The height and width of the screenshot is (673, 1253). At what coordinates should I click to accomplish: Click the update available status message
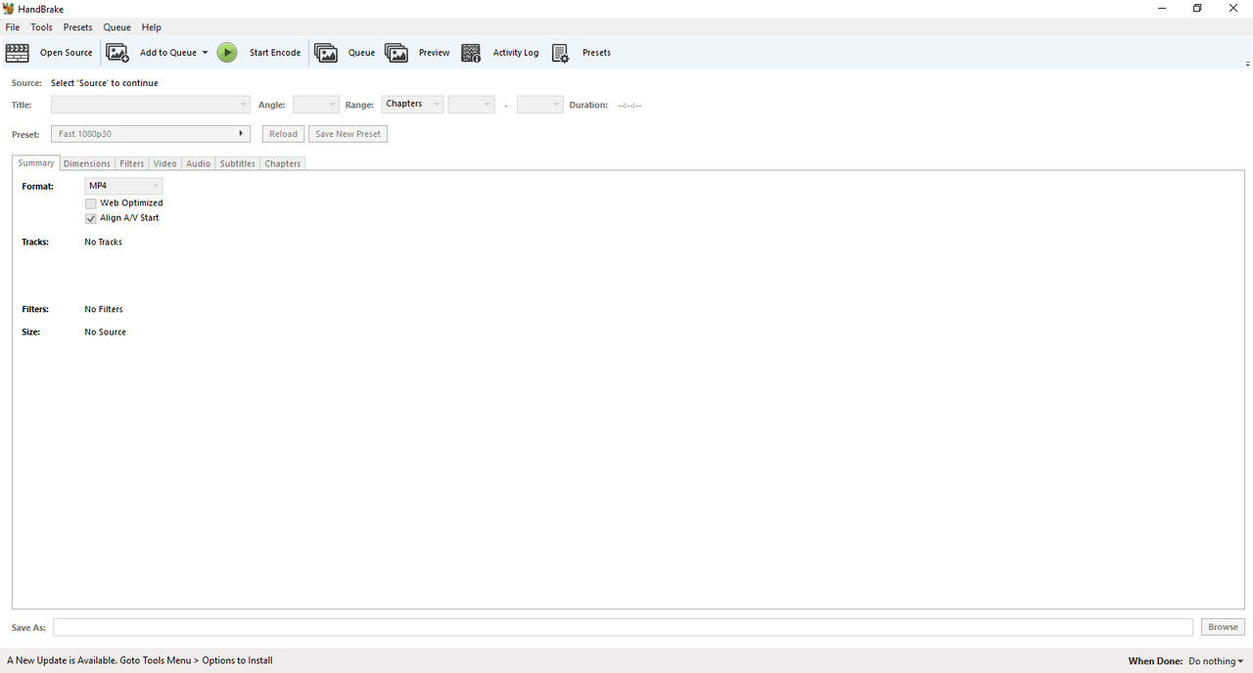coord(140,661)
